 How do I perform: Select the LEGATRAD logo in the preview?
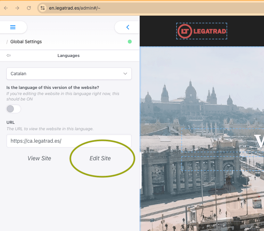(x=202, y=31)
